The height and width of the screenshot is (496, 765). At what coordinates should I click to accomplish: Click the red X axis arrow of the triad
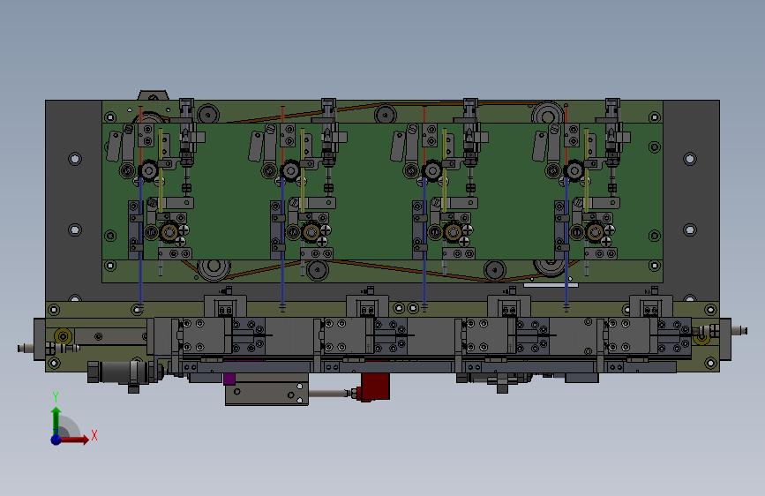[75, 440]
